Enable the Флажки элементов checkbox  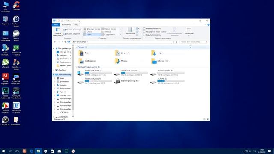(144, 29)
